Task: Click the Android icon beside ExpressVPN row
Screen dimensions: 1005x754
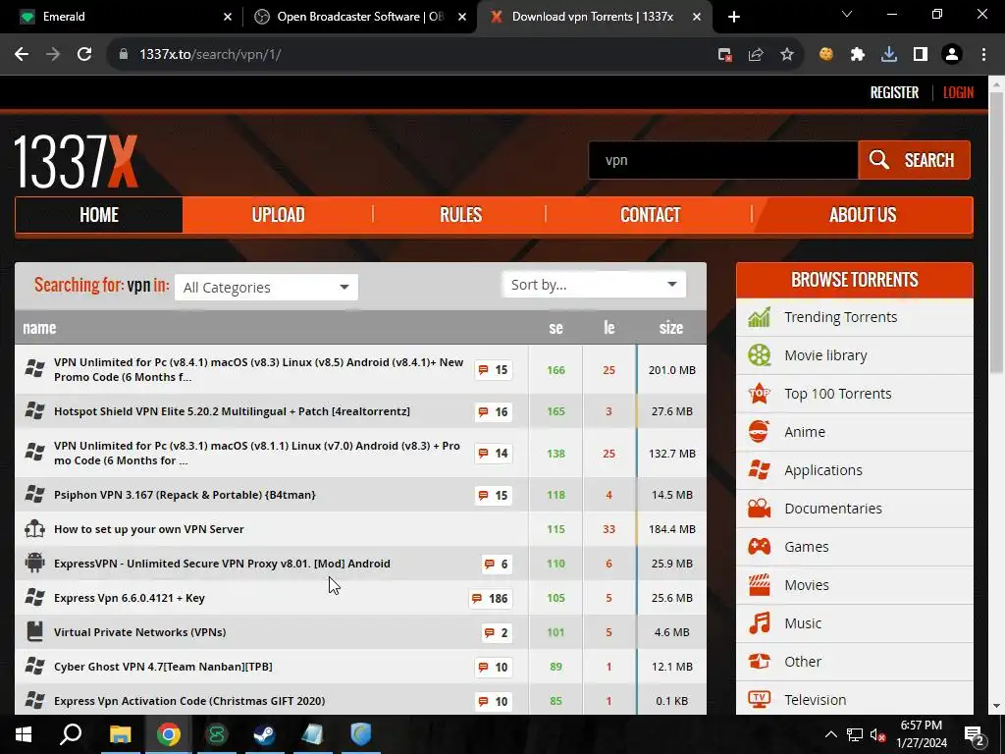Action: point(34,563)
